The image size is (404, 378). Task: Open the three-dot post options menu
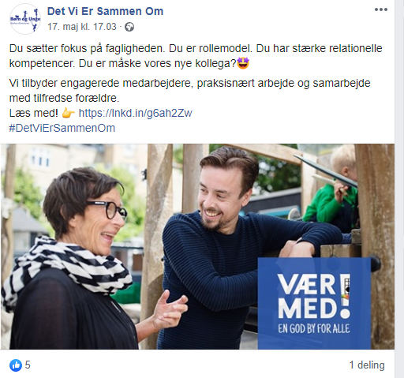pyautogui.click(x=381, y=9)
